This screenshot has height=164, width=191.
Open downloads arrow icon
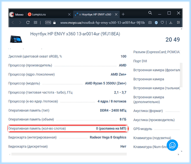tap(171, 22)
